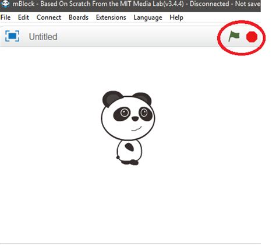Open the Connect menu

49,17
